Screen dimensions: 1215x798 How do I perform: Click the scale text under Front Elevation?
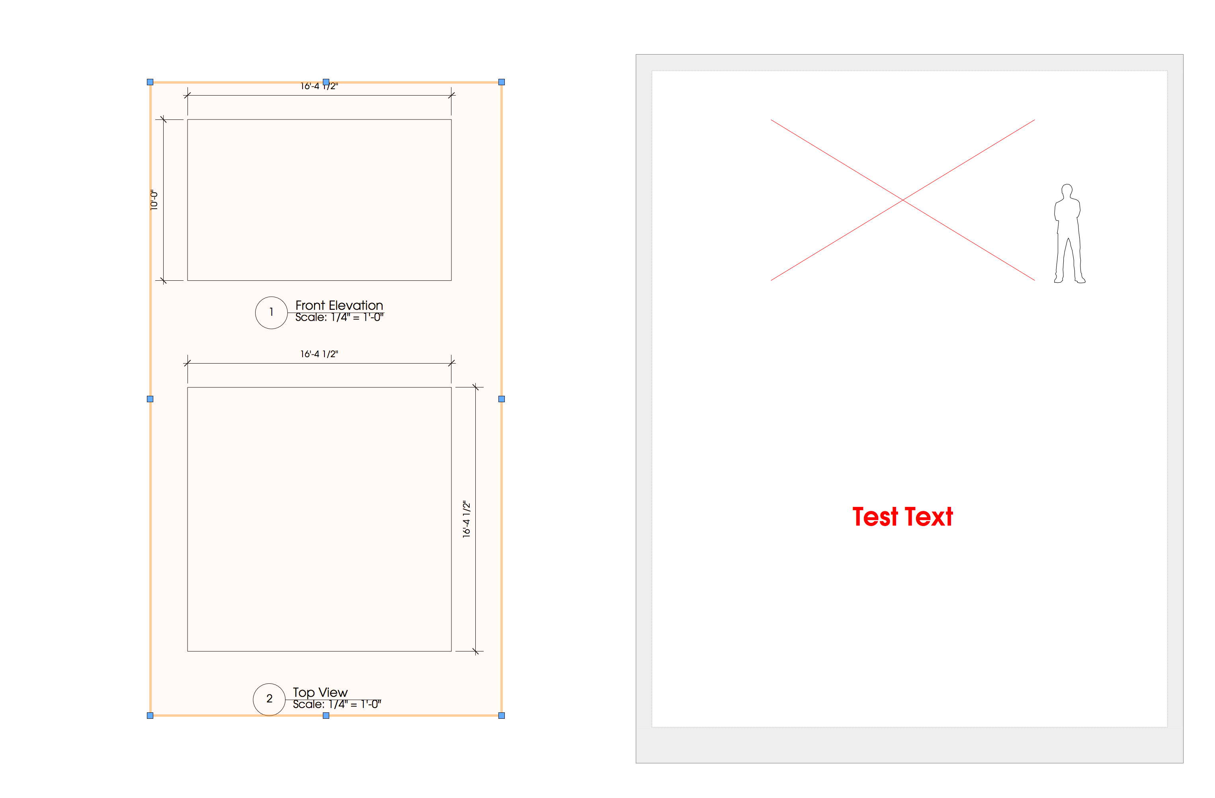[340, 317]
